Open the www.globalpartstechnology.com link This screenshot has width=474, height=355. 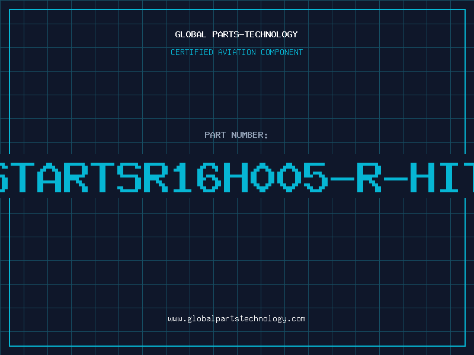pyautogui.click(x=236, y=319)
